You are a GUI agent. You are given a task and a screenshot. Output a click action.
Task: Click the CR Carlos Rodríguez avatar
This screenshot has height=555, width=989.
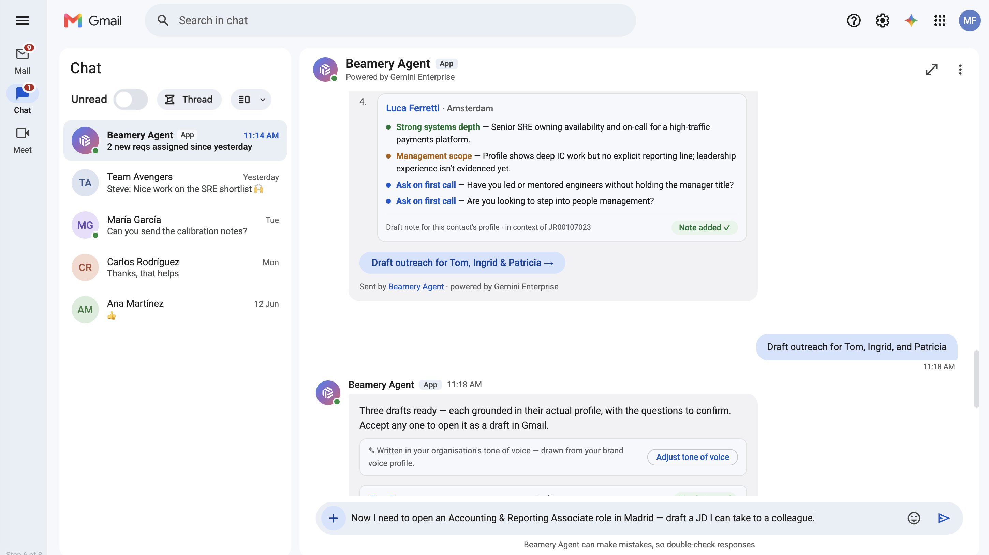point(85,267)
